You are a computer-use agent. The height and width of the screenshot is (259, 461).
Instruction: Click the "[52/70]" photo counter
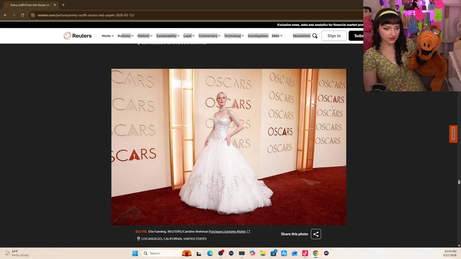pos(141,232)
